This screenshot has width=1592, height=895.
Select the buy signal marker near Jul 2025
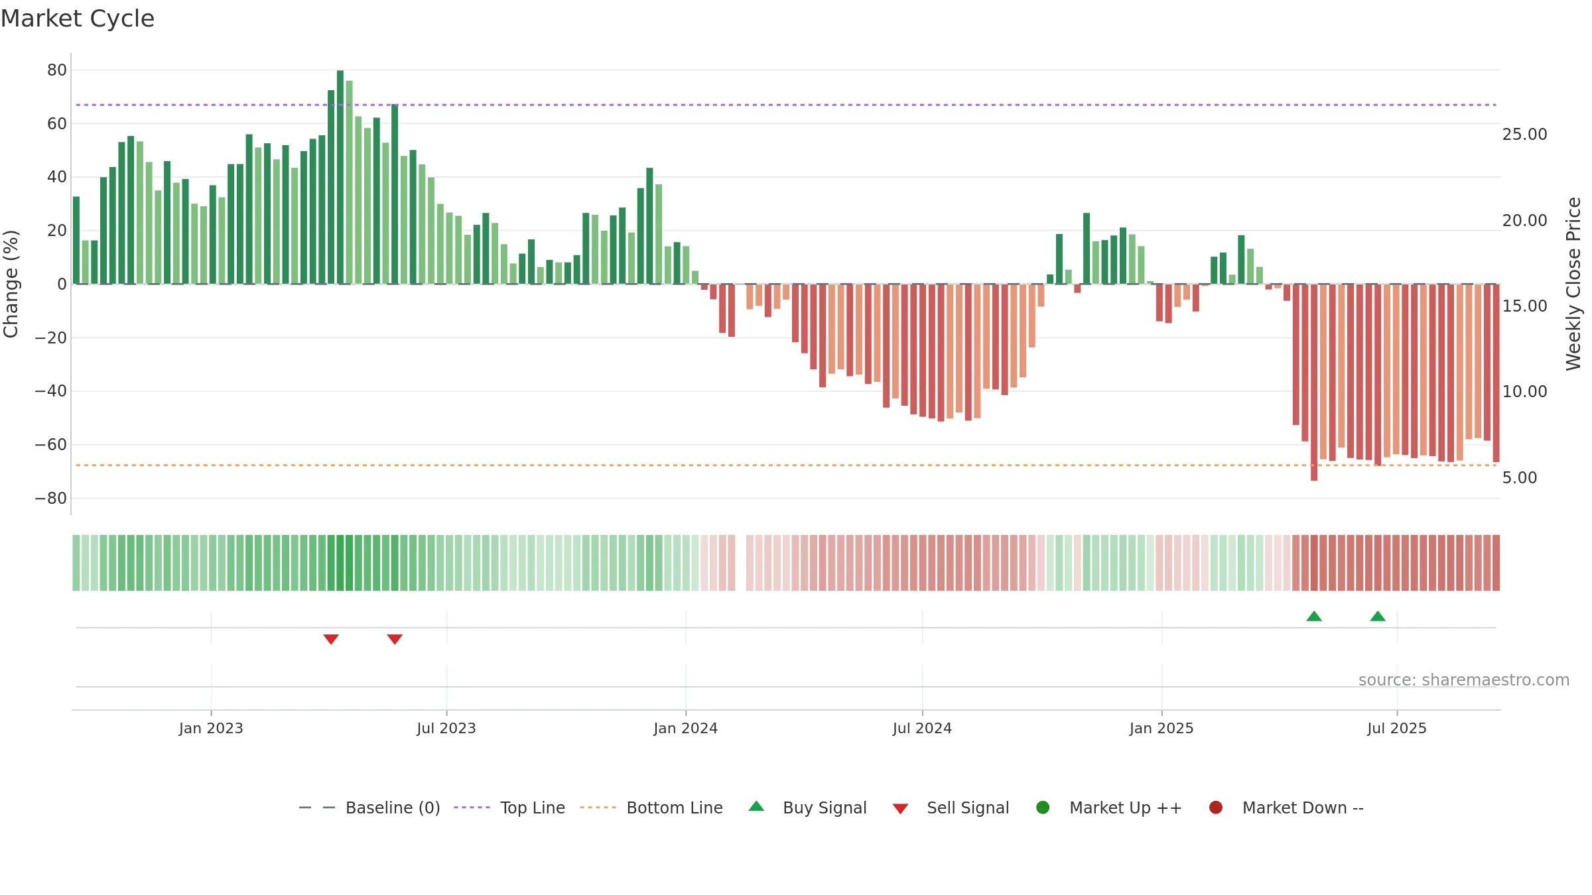point(1378,617)
